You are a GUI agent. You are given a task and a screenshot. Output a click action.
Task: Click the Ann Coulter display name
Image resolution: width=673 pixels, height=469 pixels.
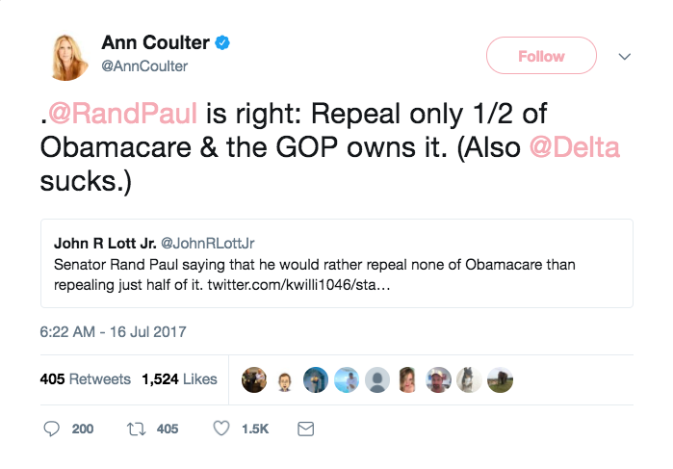155,42
